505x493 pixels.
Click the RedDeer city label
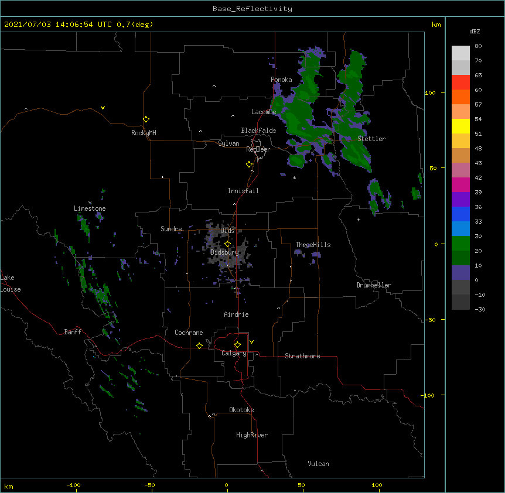(x=258, y=149)
